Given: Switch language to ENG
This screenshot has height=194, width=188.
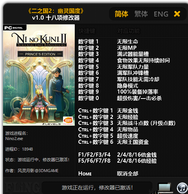Looking at the screenshot, I should [161, 14].
